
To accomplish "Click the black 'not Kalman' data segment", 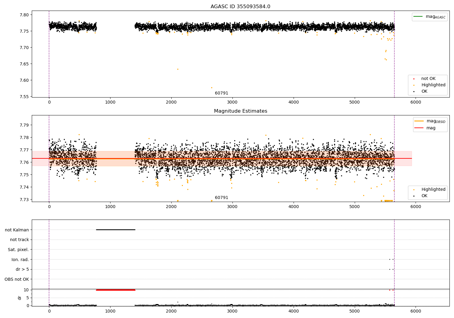I will pos(116,230).
